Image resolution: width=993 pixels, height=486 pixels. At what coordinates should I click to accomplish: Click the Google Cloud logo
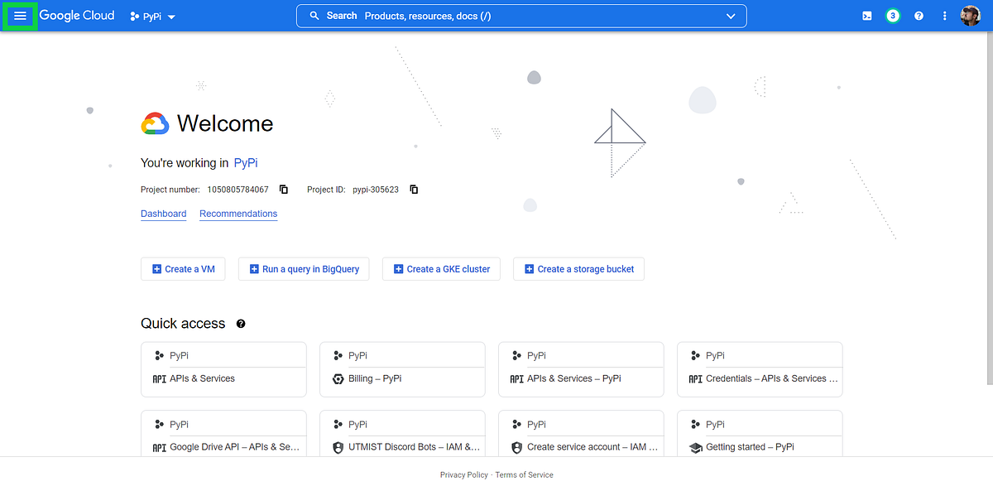click(76, 15)
